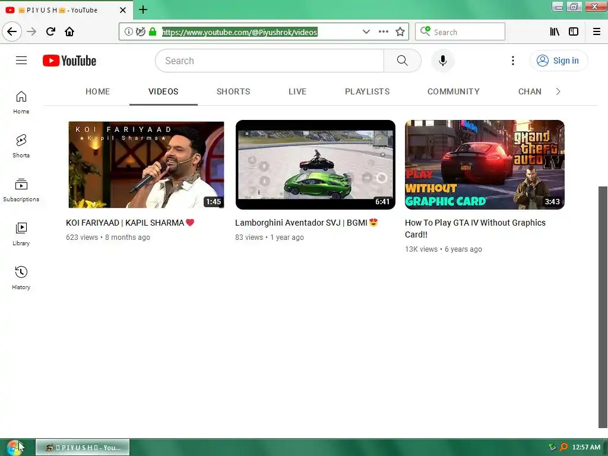Click the browser forward arrow
This screenshot has width=608, height=456.
[31, 31]
